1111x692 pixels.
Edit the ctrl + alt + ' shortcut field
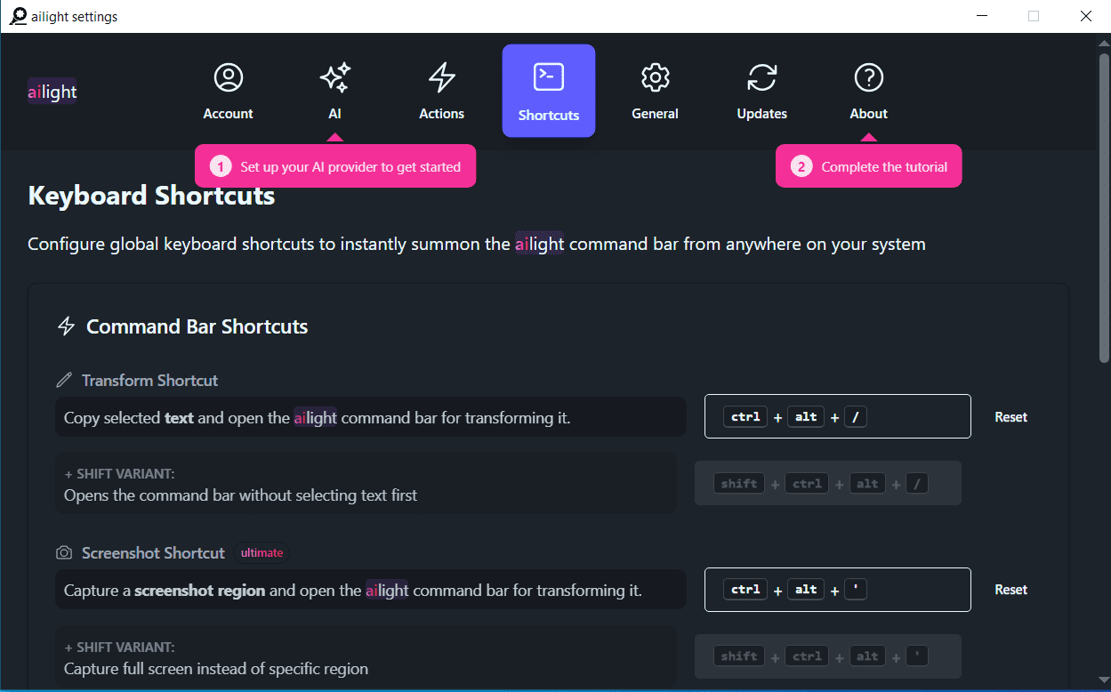coord(838,590)
